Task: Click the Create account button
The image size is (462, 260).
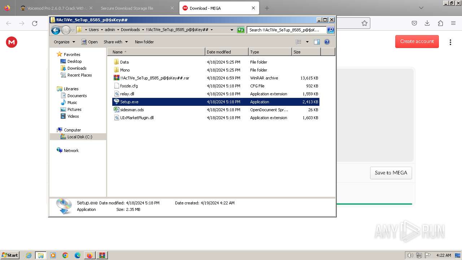Action: pyautogui.click(x=417, y=42)
